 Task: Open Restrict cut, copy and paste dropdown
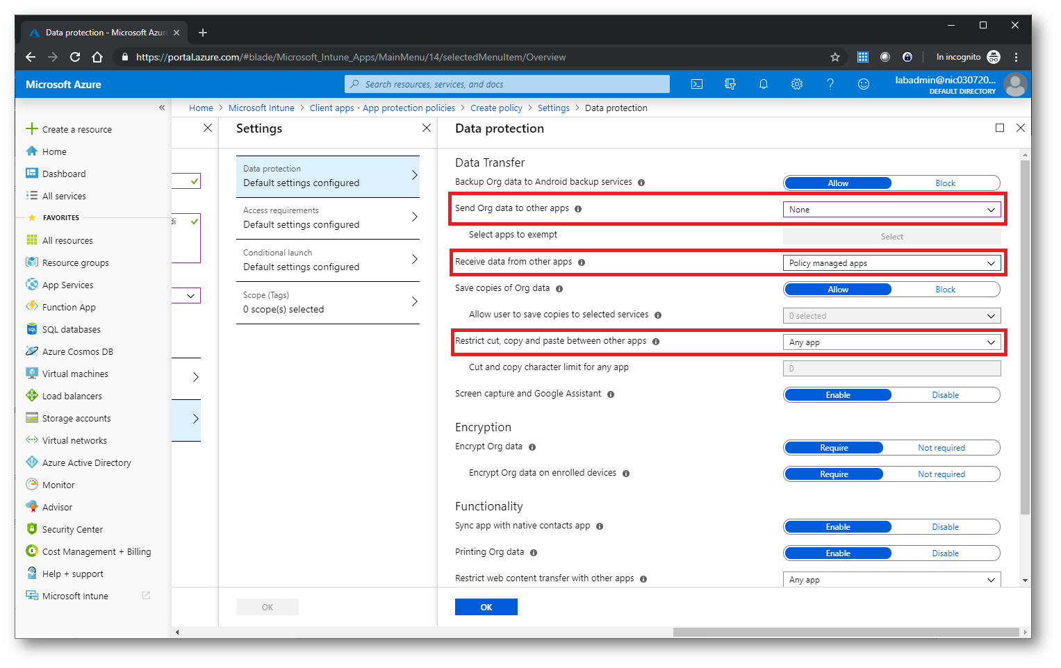pos(892,342)
